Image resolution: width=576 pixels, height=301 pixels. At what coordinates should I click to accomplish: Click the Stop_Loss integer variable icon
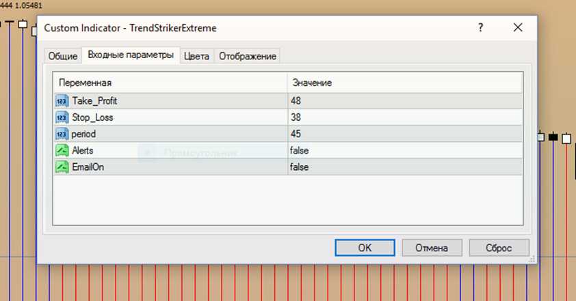click(62, 117)
